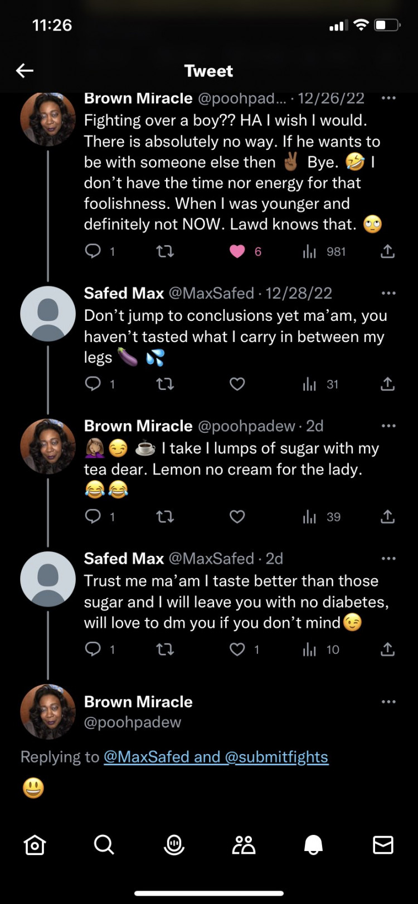418x904 pixels.
Task: Open the @poohpadew handle on the last tweet
Action: click(133, 722)
